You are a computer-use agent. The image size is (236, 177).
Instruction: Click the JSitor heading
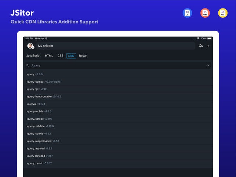click(22, 13)
